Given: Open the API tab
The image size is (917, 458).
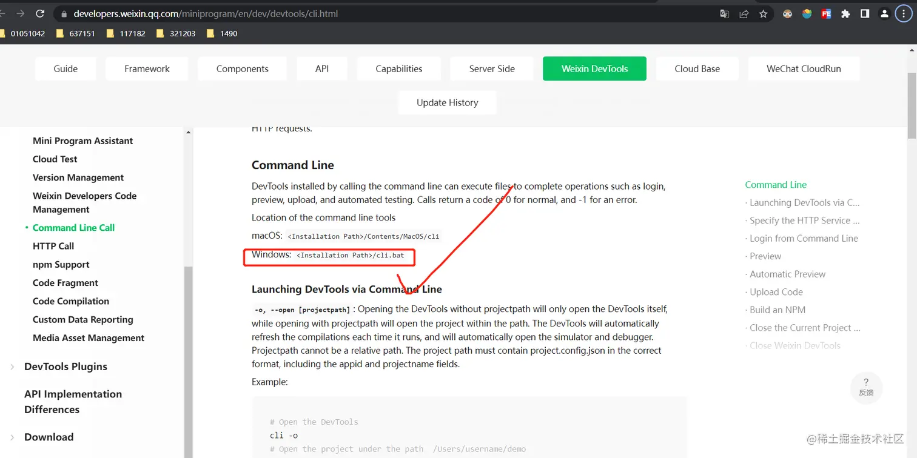Looking at the screenshot, I should [322, 68].
